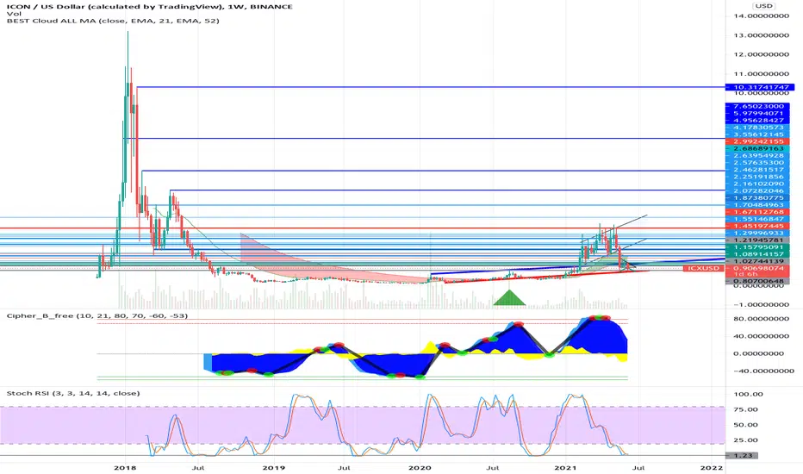Click the 2019 label on time axis
Viewport: 803px width, 474px height.
273,468
